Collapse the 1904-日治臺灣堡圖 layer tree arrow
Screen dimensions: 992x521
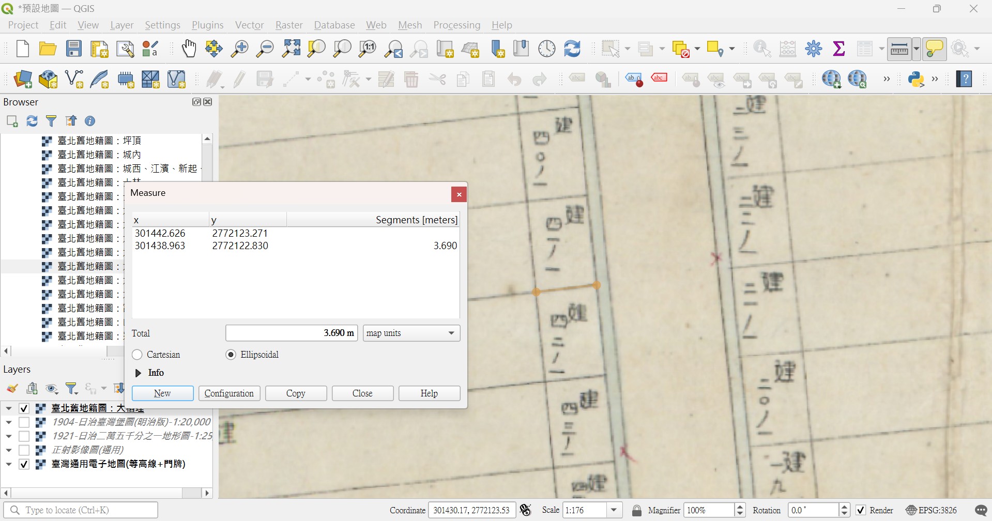pyautogui.click(x=9, y=422)
